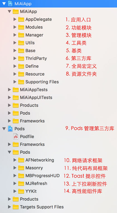Click the Masonry folder icon

pyautogui.click(x=21, y=168)
